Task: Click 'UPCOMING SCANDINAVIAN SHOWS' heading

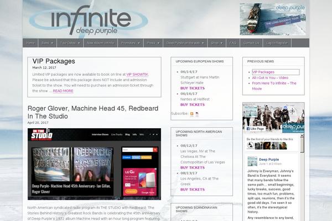Action: pyautogui.click(x=196, y=209)
